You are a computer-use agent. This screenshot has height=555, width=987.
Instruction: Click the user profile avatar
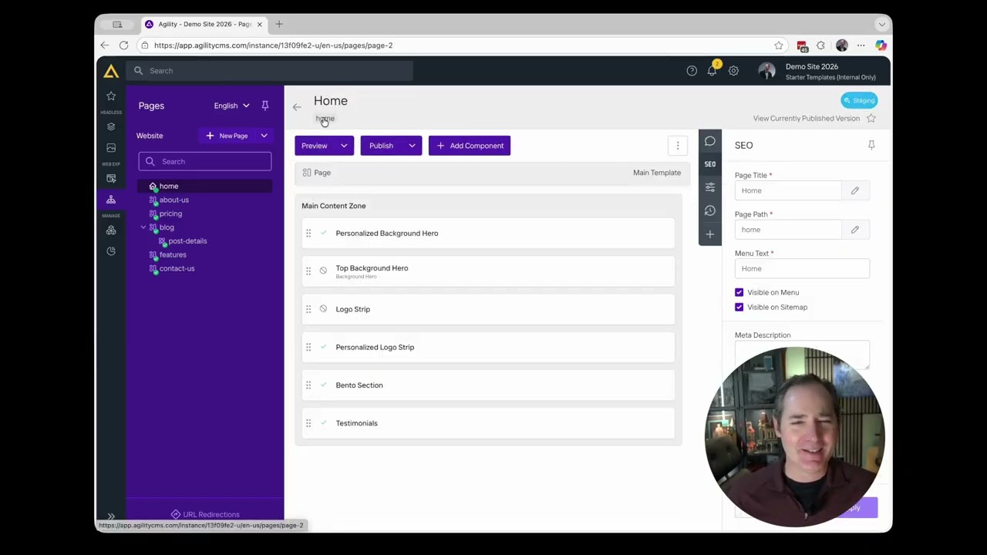point(766,71)
